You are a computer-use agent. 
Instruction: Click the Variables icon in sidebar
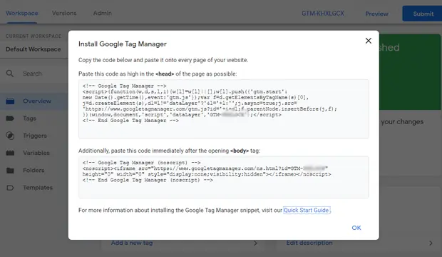[x=10, y=153]
